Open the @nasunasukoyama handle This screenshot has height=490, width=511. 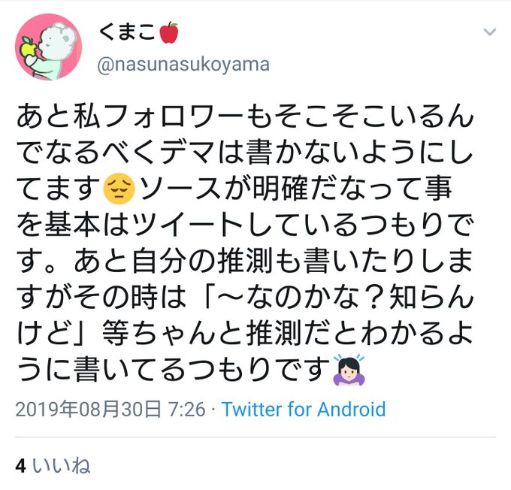183,64
